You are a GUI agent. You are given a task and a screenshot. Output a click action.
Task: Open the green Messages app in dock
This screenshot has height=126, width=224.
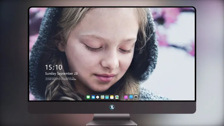click(x=88, y=97)
